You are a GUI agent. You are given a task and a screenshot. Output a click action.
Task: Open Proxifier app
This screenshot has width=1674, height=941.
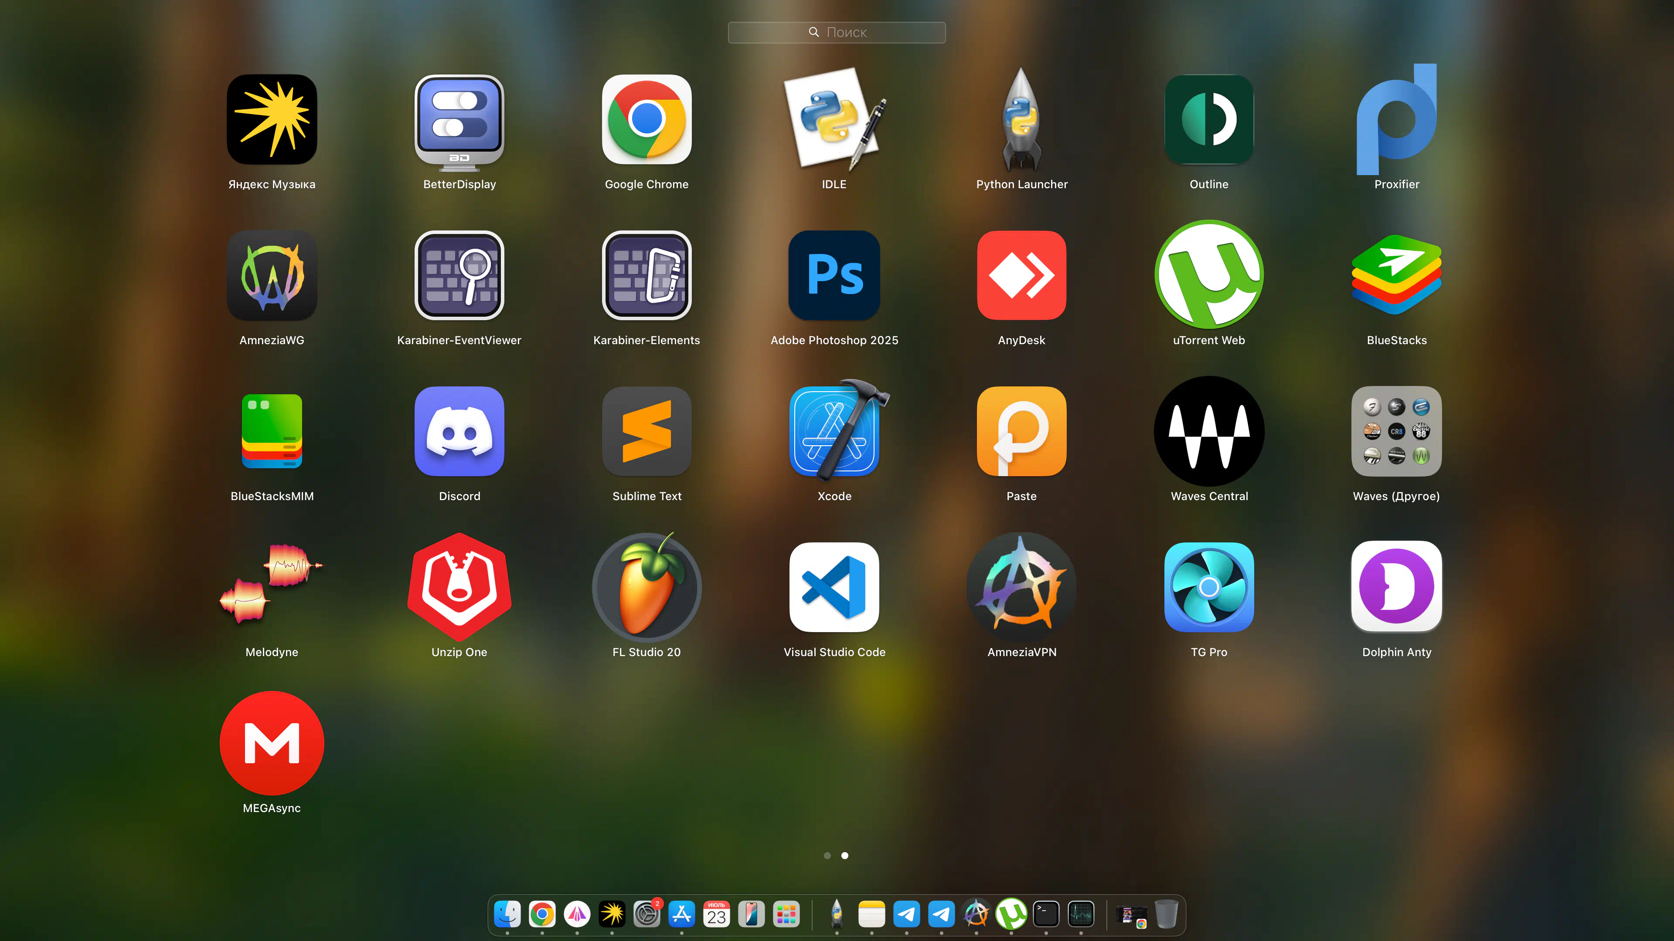(x=1396, y=119)
